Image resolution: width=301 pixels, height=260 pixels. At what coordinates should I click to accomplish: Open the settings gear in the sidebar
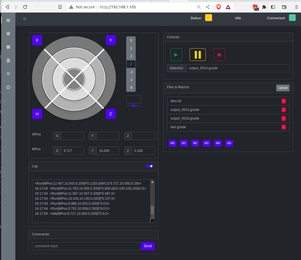(x=8, y=34)
